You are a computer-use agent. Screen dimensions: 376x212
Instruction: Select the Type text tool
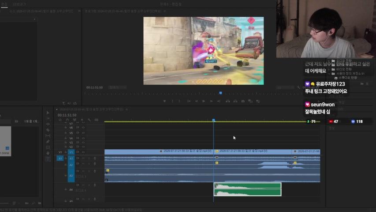(x=48, y=159)
